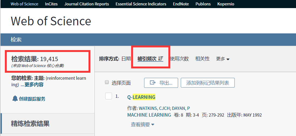Click the 被引频次 descending sort icon
The width and height of the screenshot is (296, 136).
(x=161, y=59)
